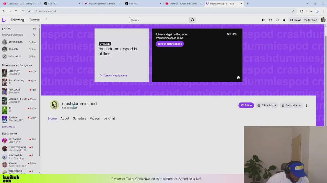Screen dimensions: 327x183
Task: Open video player settings gear
Action: click(x=238, y=78)
